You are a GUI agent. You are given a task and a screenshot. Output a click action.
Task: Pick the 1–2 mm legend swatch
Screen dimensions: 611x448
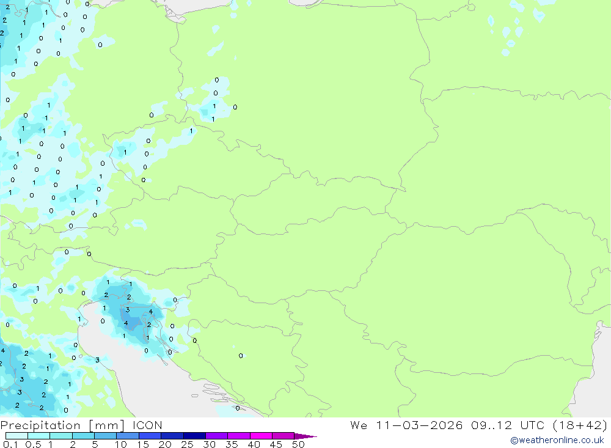tap(60, 436)
